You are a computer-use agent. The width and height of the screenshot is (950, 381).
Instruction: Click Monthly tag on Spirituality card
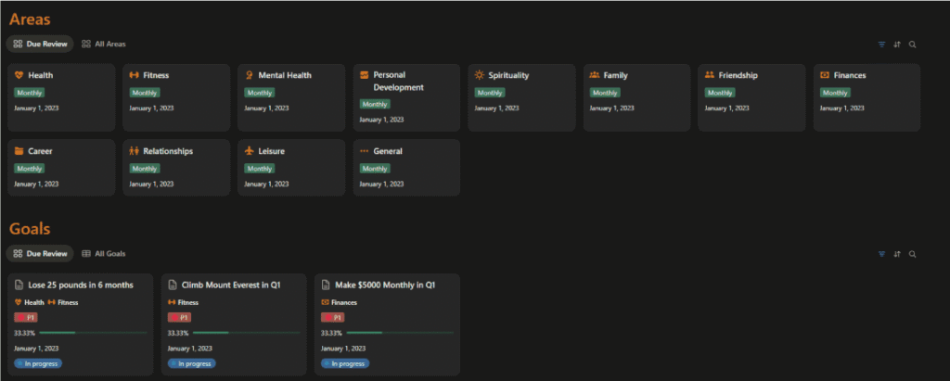pos(490,93)
